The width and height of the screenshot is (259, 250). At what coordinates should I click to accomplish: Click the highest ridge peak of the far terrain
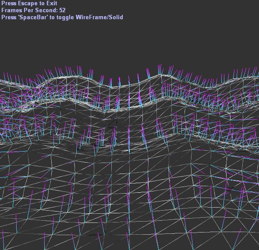[160, 75]
